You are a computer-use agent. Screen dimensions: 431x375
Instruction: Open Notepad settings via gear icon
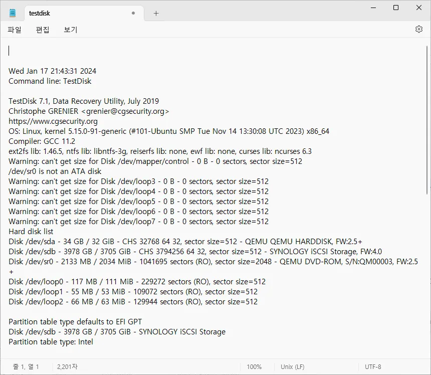tap(419, 29)
